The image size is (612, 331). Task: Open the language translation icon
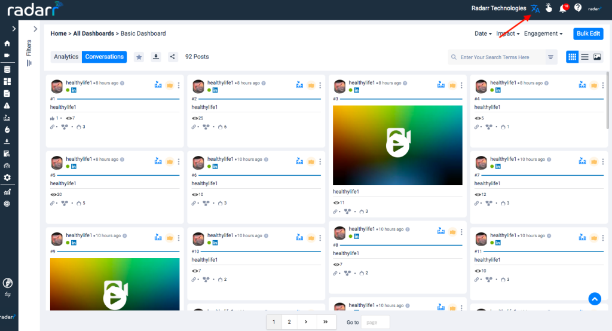pyautogui.click(x=535, y=8)
